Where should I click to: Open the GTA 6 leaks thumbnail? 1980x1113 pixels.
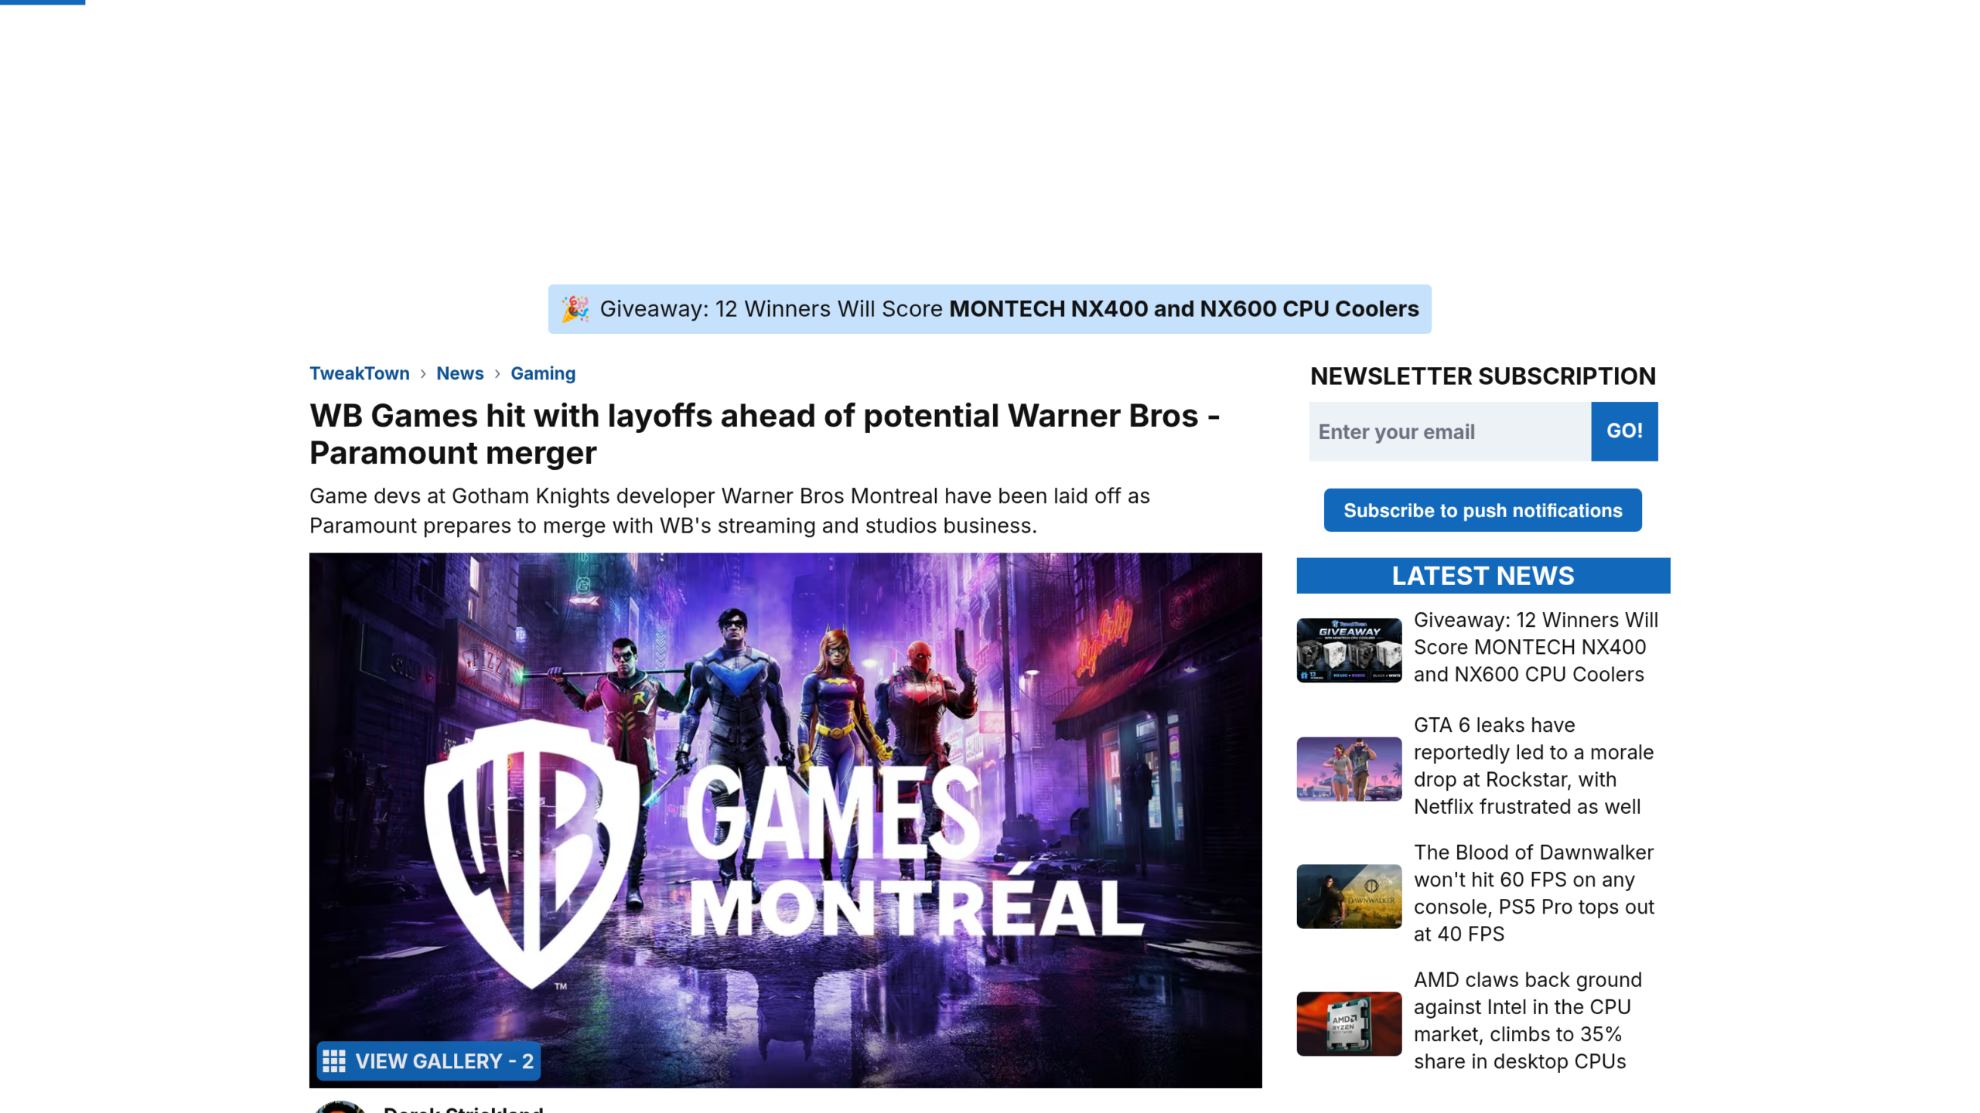(x=1350, y=769)
